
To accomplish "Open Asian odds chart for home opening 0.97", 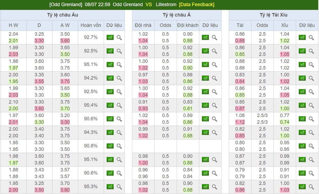I will coord(205,78).
